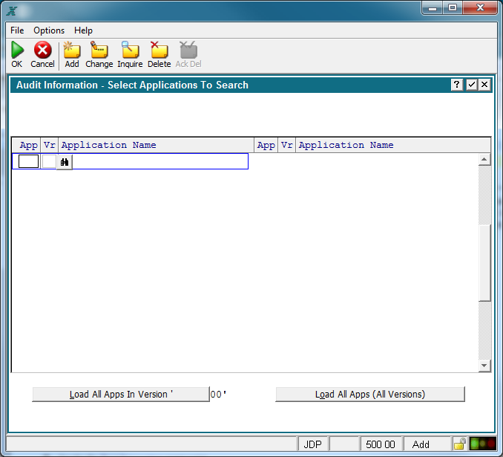Screen dimensions: 503x457
Task: Click the left 'Vr' column header
Action: pos(50,145)
